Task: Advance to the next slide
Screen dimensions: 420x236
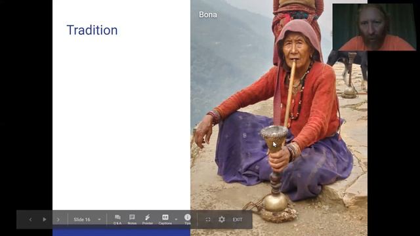Action: [58, 220]
